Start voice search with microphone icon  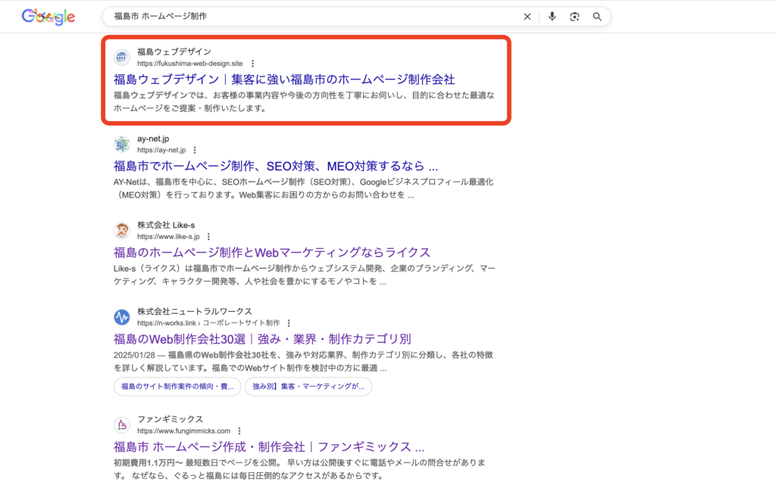tap(552, 17)
